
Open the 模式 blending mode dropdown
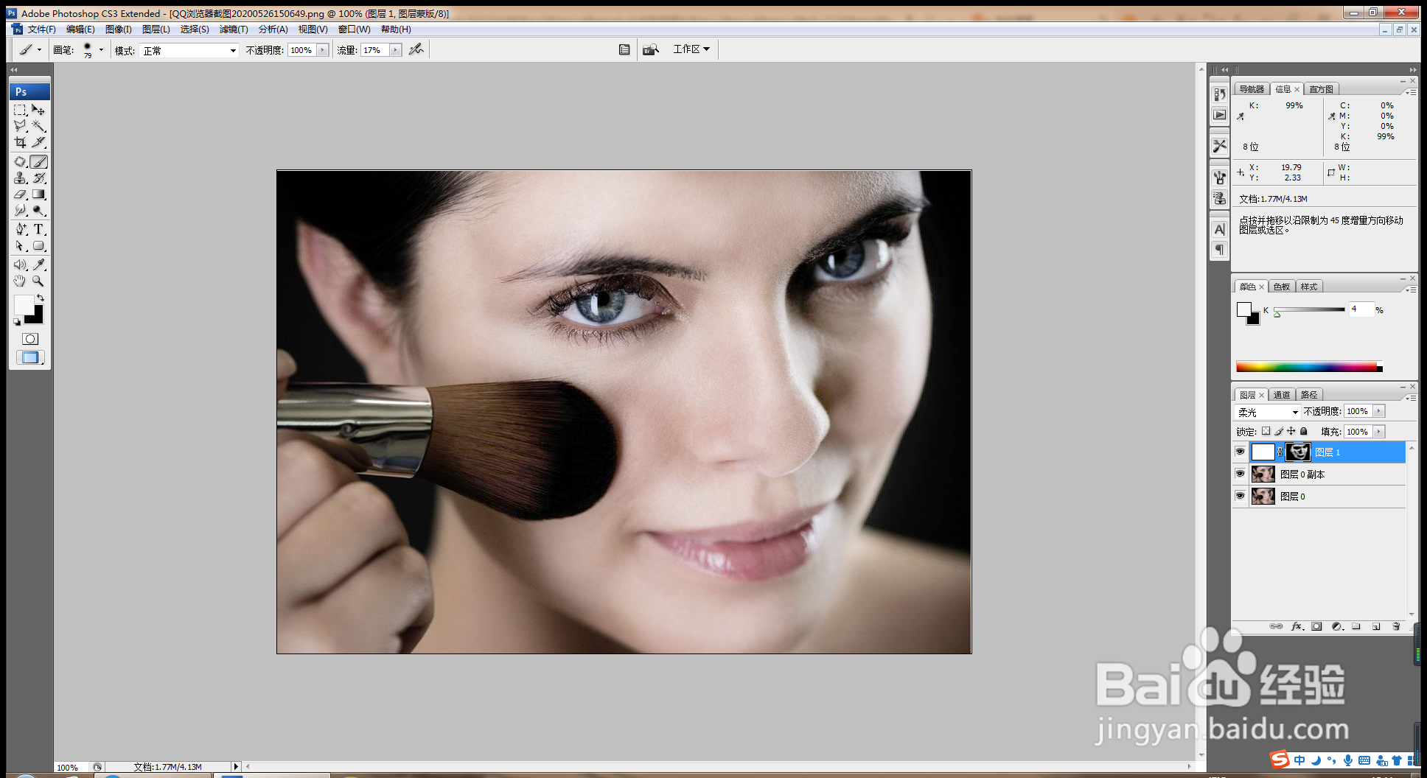coord(189,50)
